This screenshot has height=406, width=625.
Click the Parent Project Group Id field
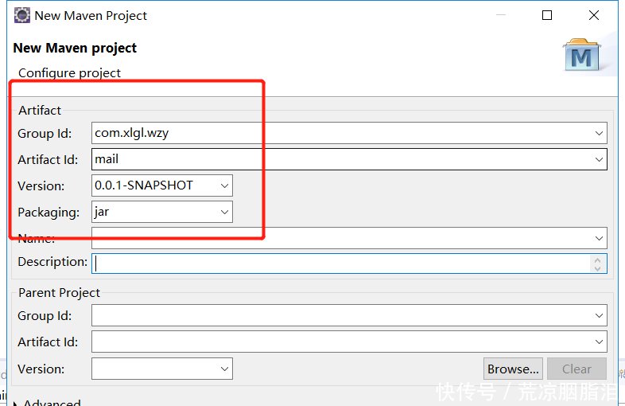pos(342,316)
